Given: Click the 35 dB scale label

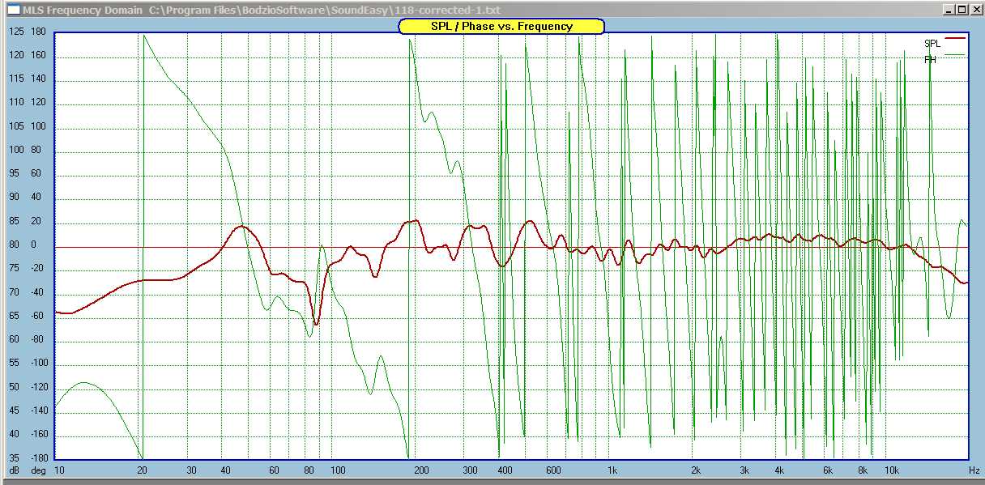Looking at the screenshot, I should (14, 457).
